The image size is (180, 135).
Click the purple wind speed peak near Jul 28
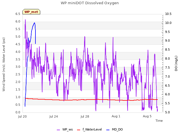pos(85,37)
